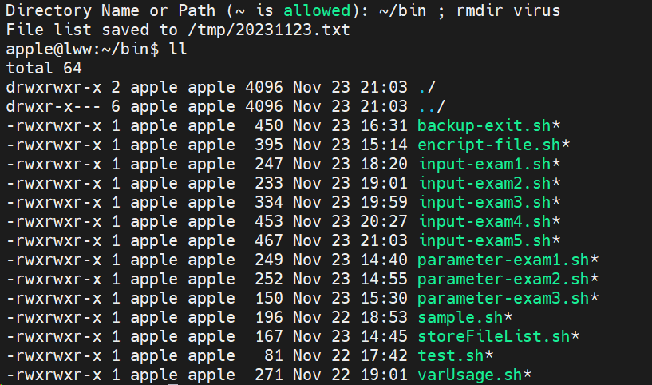Click the file name input-exam2.sh
Viewport: 652px width, 385px height.
[484, 183]
